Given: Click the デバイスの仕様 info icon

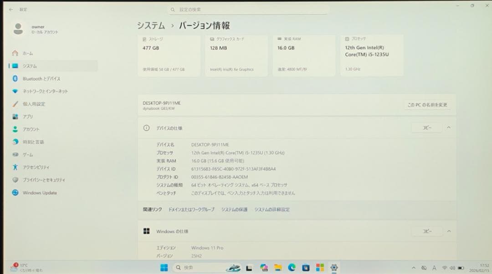Looking at the screenshot, I should pos(146,128).
